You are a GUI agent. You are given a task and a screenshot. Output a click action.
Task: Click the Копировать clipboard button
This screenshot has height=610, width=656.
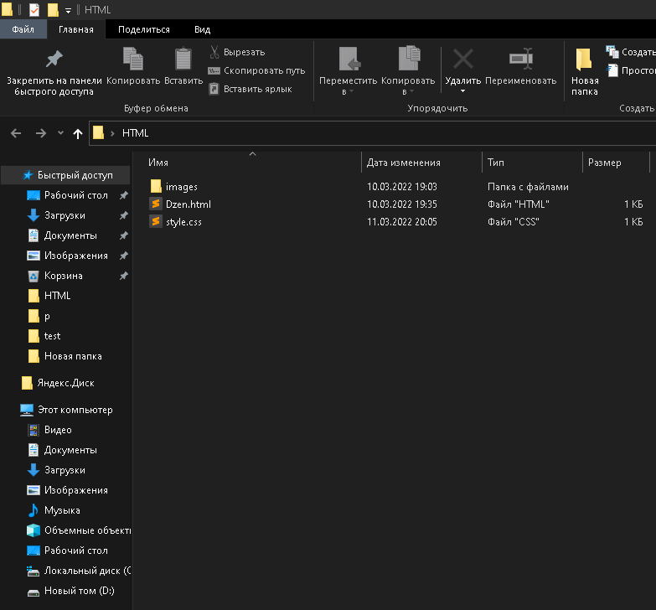click(x=133, y=67)
